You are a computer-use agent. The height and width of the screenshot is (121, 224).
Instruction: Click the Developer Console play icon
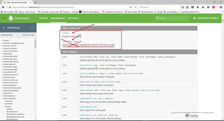(x=195, y=18)
